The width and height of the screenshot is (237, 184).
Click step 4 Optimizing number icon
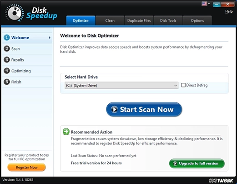click(x=7, y=71)
